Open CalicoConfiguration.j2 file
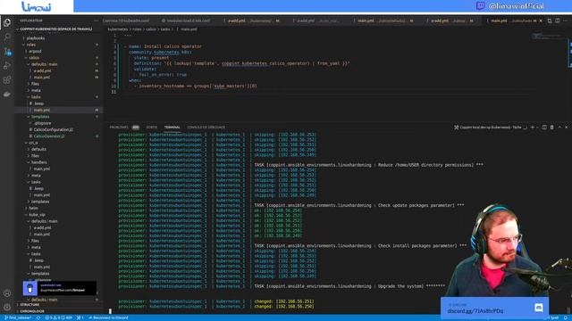The width and height of the screenshot is (572, 321). tap(53, 129)
